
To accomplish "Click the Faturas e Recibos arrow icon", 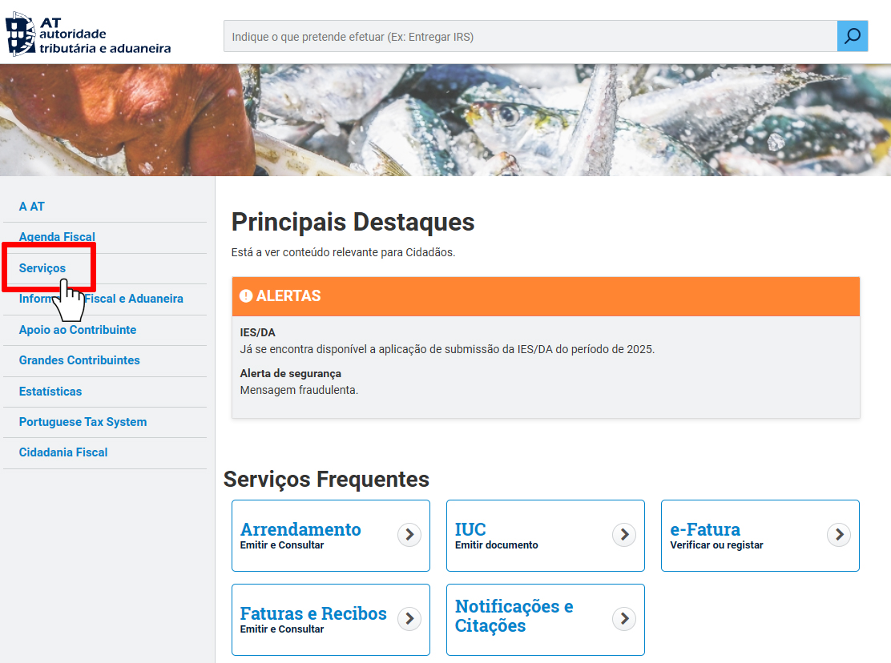I will coord(409,619).
